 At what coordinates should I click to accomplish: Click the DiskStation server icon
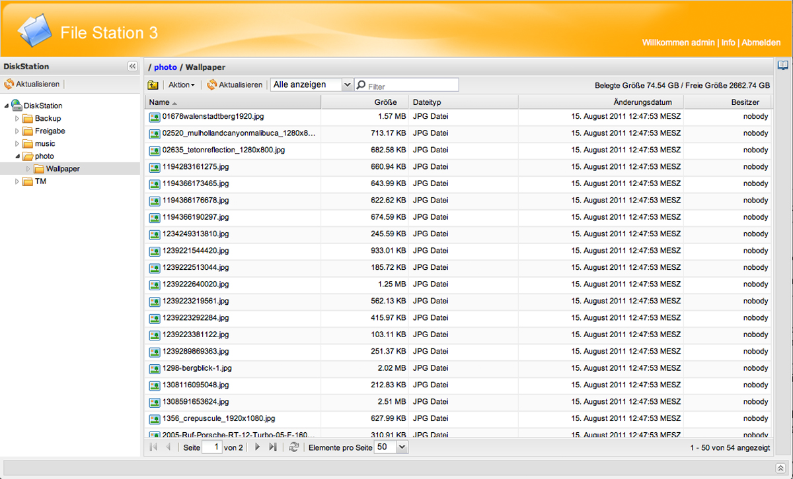coord(17,105)
